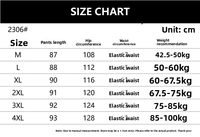This screenshot has width=200, height=137.
Task: Click the manual measurement note text
Action: [x=124, y=131]
